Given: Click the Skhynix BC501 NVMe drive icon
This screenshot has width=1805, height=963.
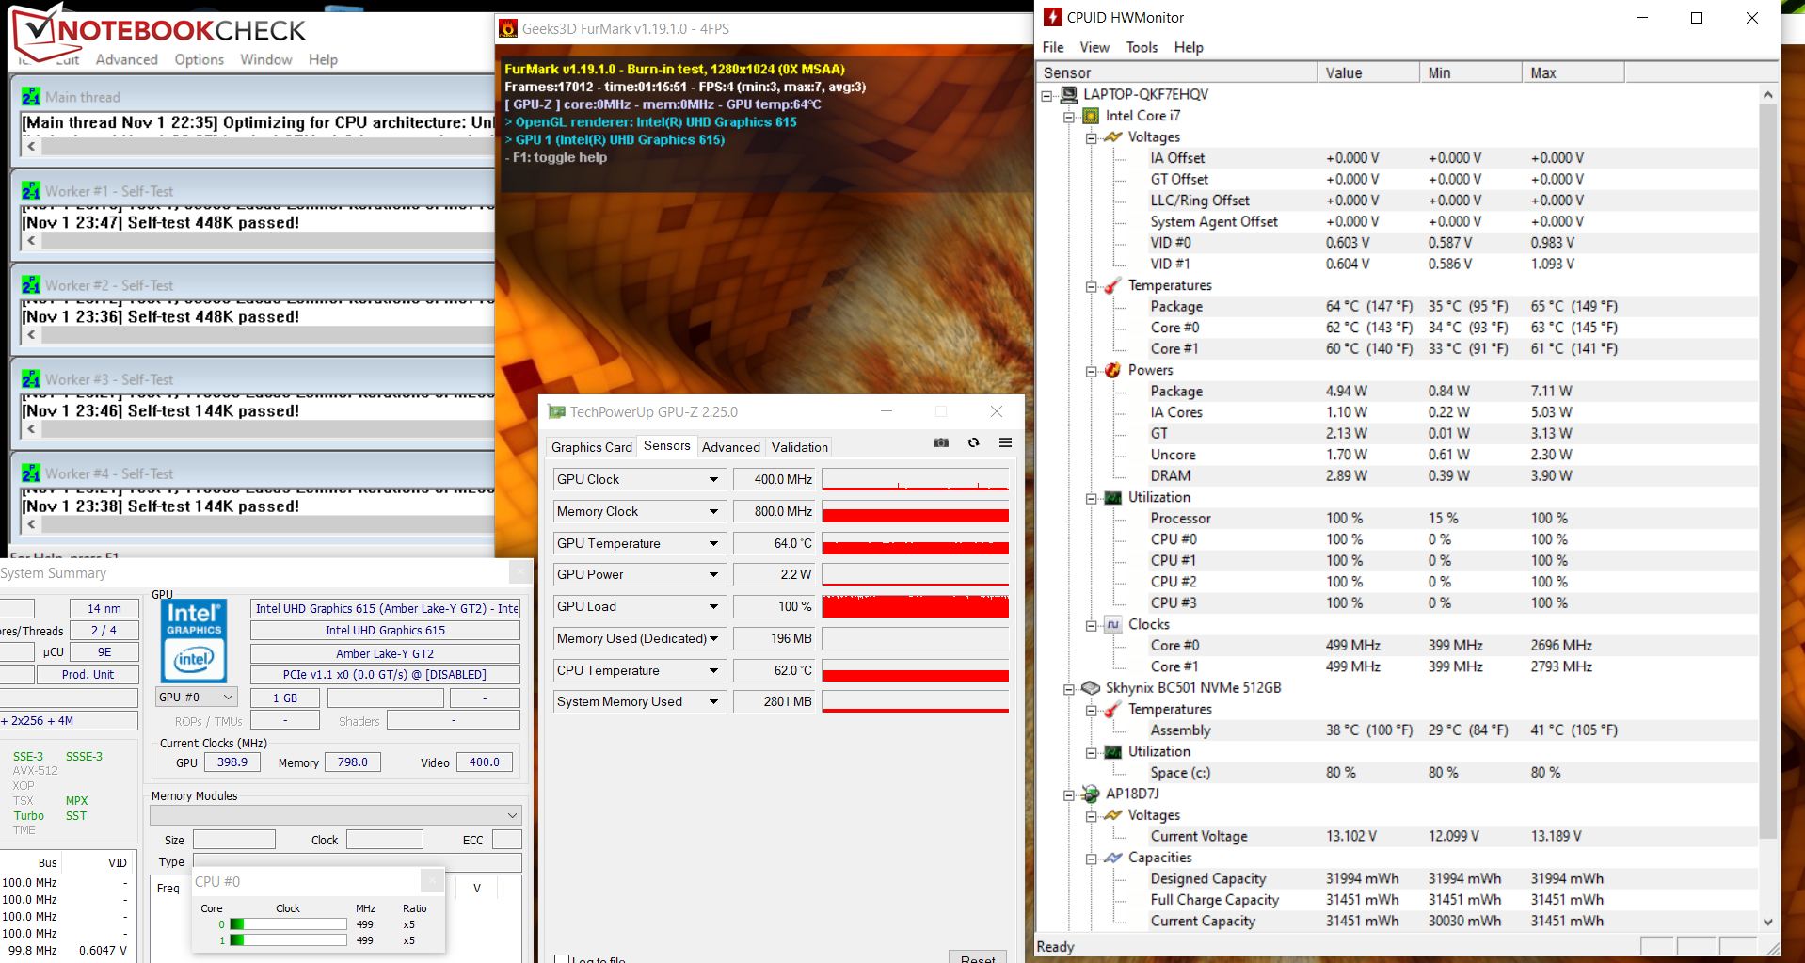Looking at the screenshot, I should [x=1091, y=688].
